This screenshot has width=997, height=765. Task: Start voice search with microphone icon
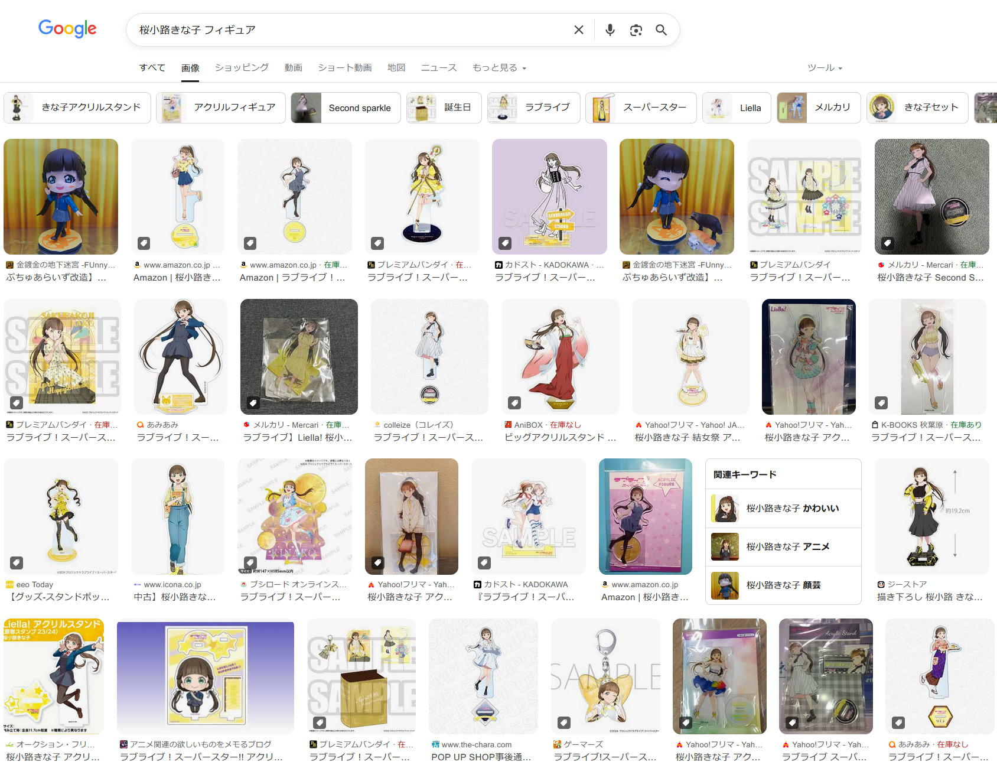point(610,30)
